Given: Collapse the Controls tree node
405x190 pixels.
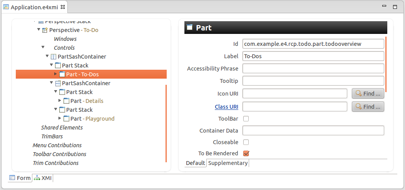Looking at the screenshot, I should 43,48.
